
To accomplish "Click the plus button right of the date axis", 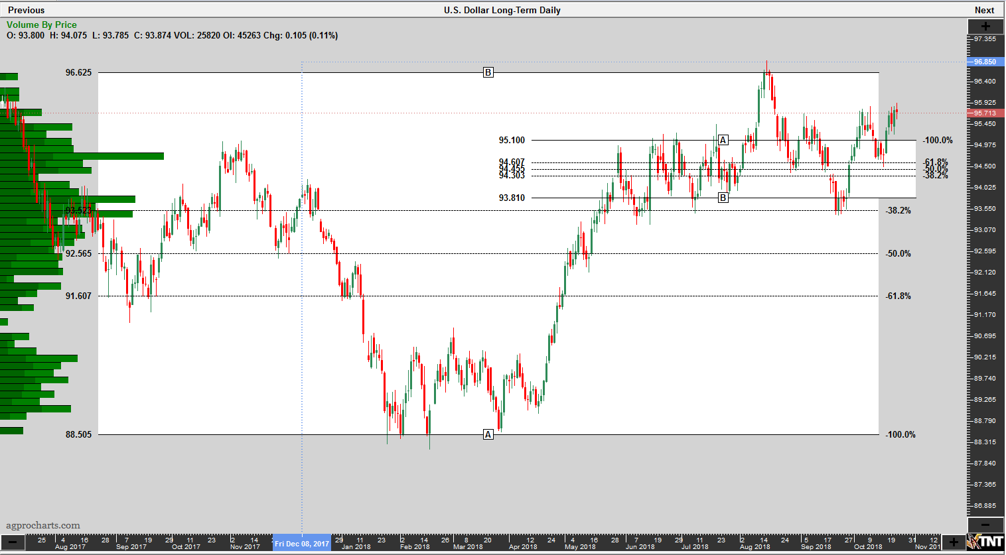I will coord(954,542).
